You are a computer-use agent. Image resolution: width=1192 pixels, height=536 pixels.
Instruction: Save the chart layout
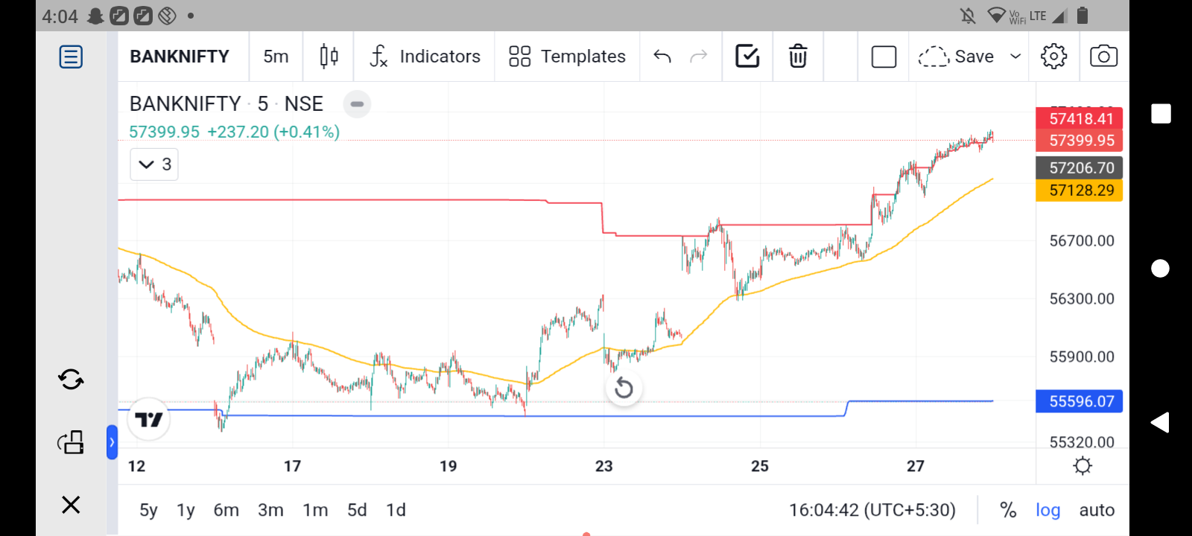point(956,57)
